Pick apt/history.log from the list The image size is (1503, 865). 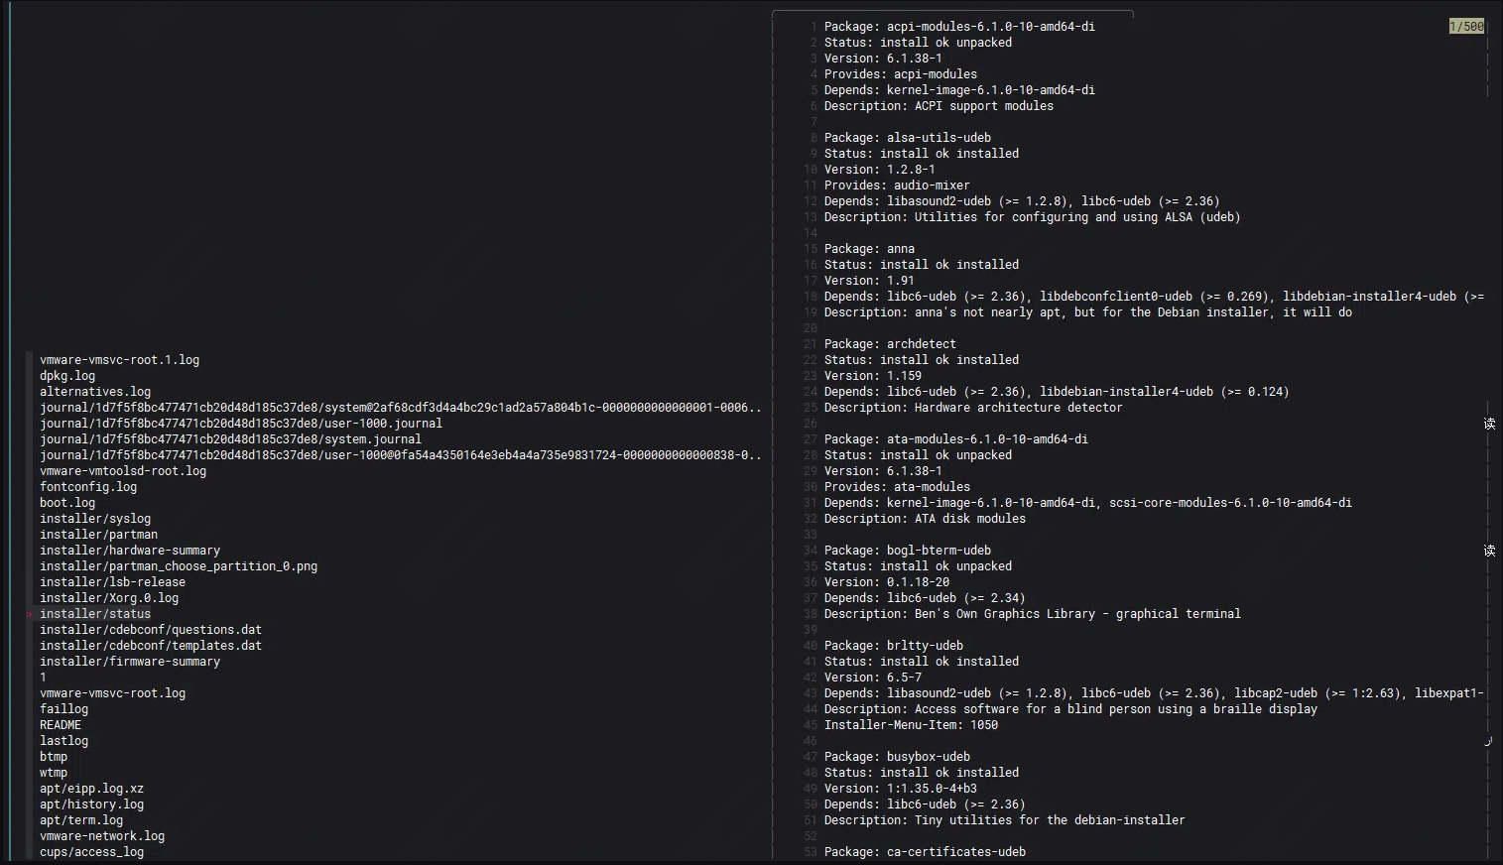point(91,804)
